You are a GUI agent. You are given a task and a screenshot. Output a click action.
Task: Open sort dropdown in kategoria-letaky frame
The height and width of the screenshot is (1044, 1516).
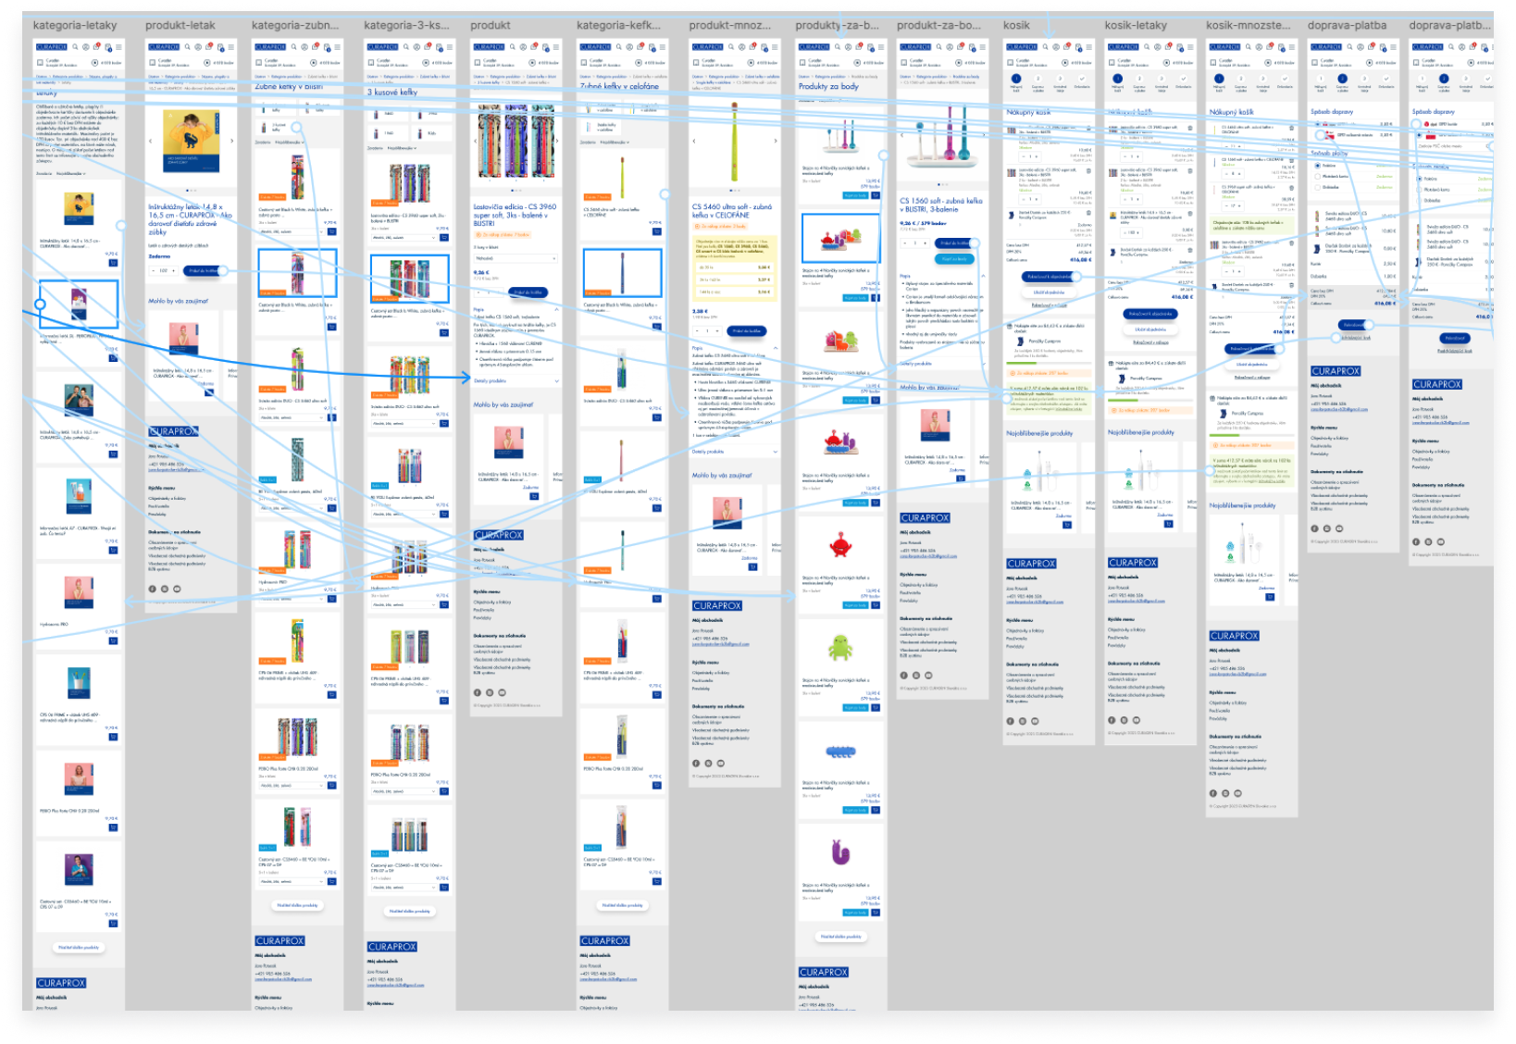point(70,173)
